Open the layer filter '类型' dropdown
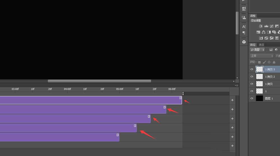Viewport: 280px width, 156px height. 257,50
